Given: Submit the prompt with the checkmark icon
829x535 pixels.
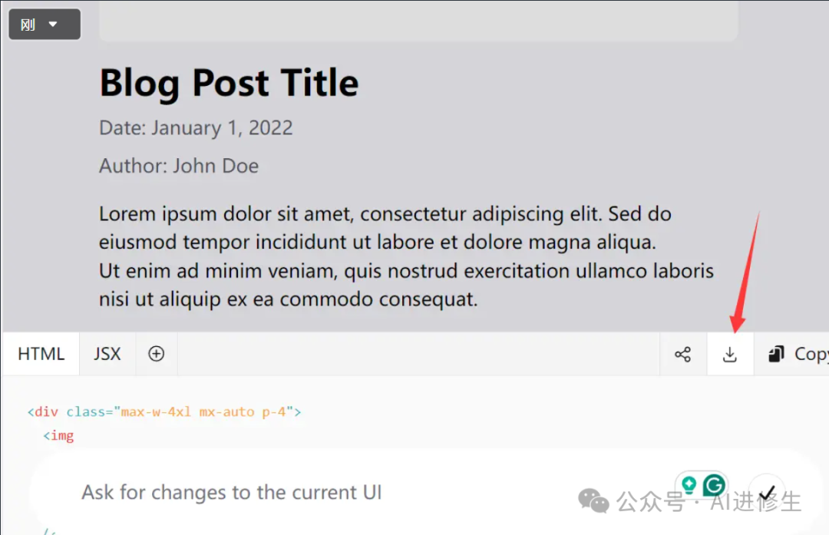Looking at the screenshot, I should 766,492.
